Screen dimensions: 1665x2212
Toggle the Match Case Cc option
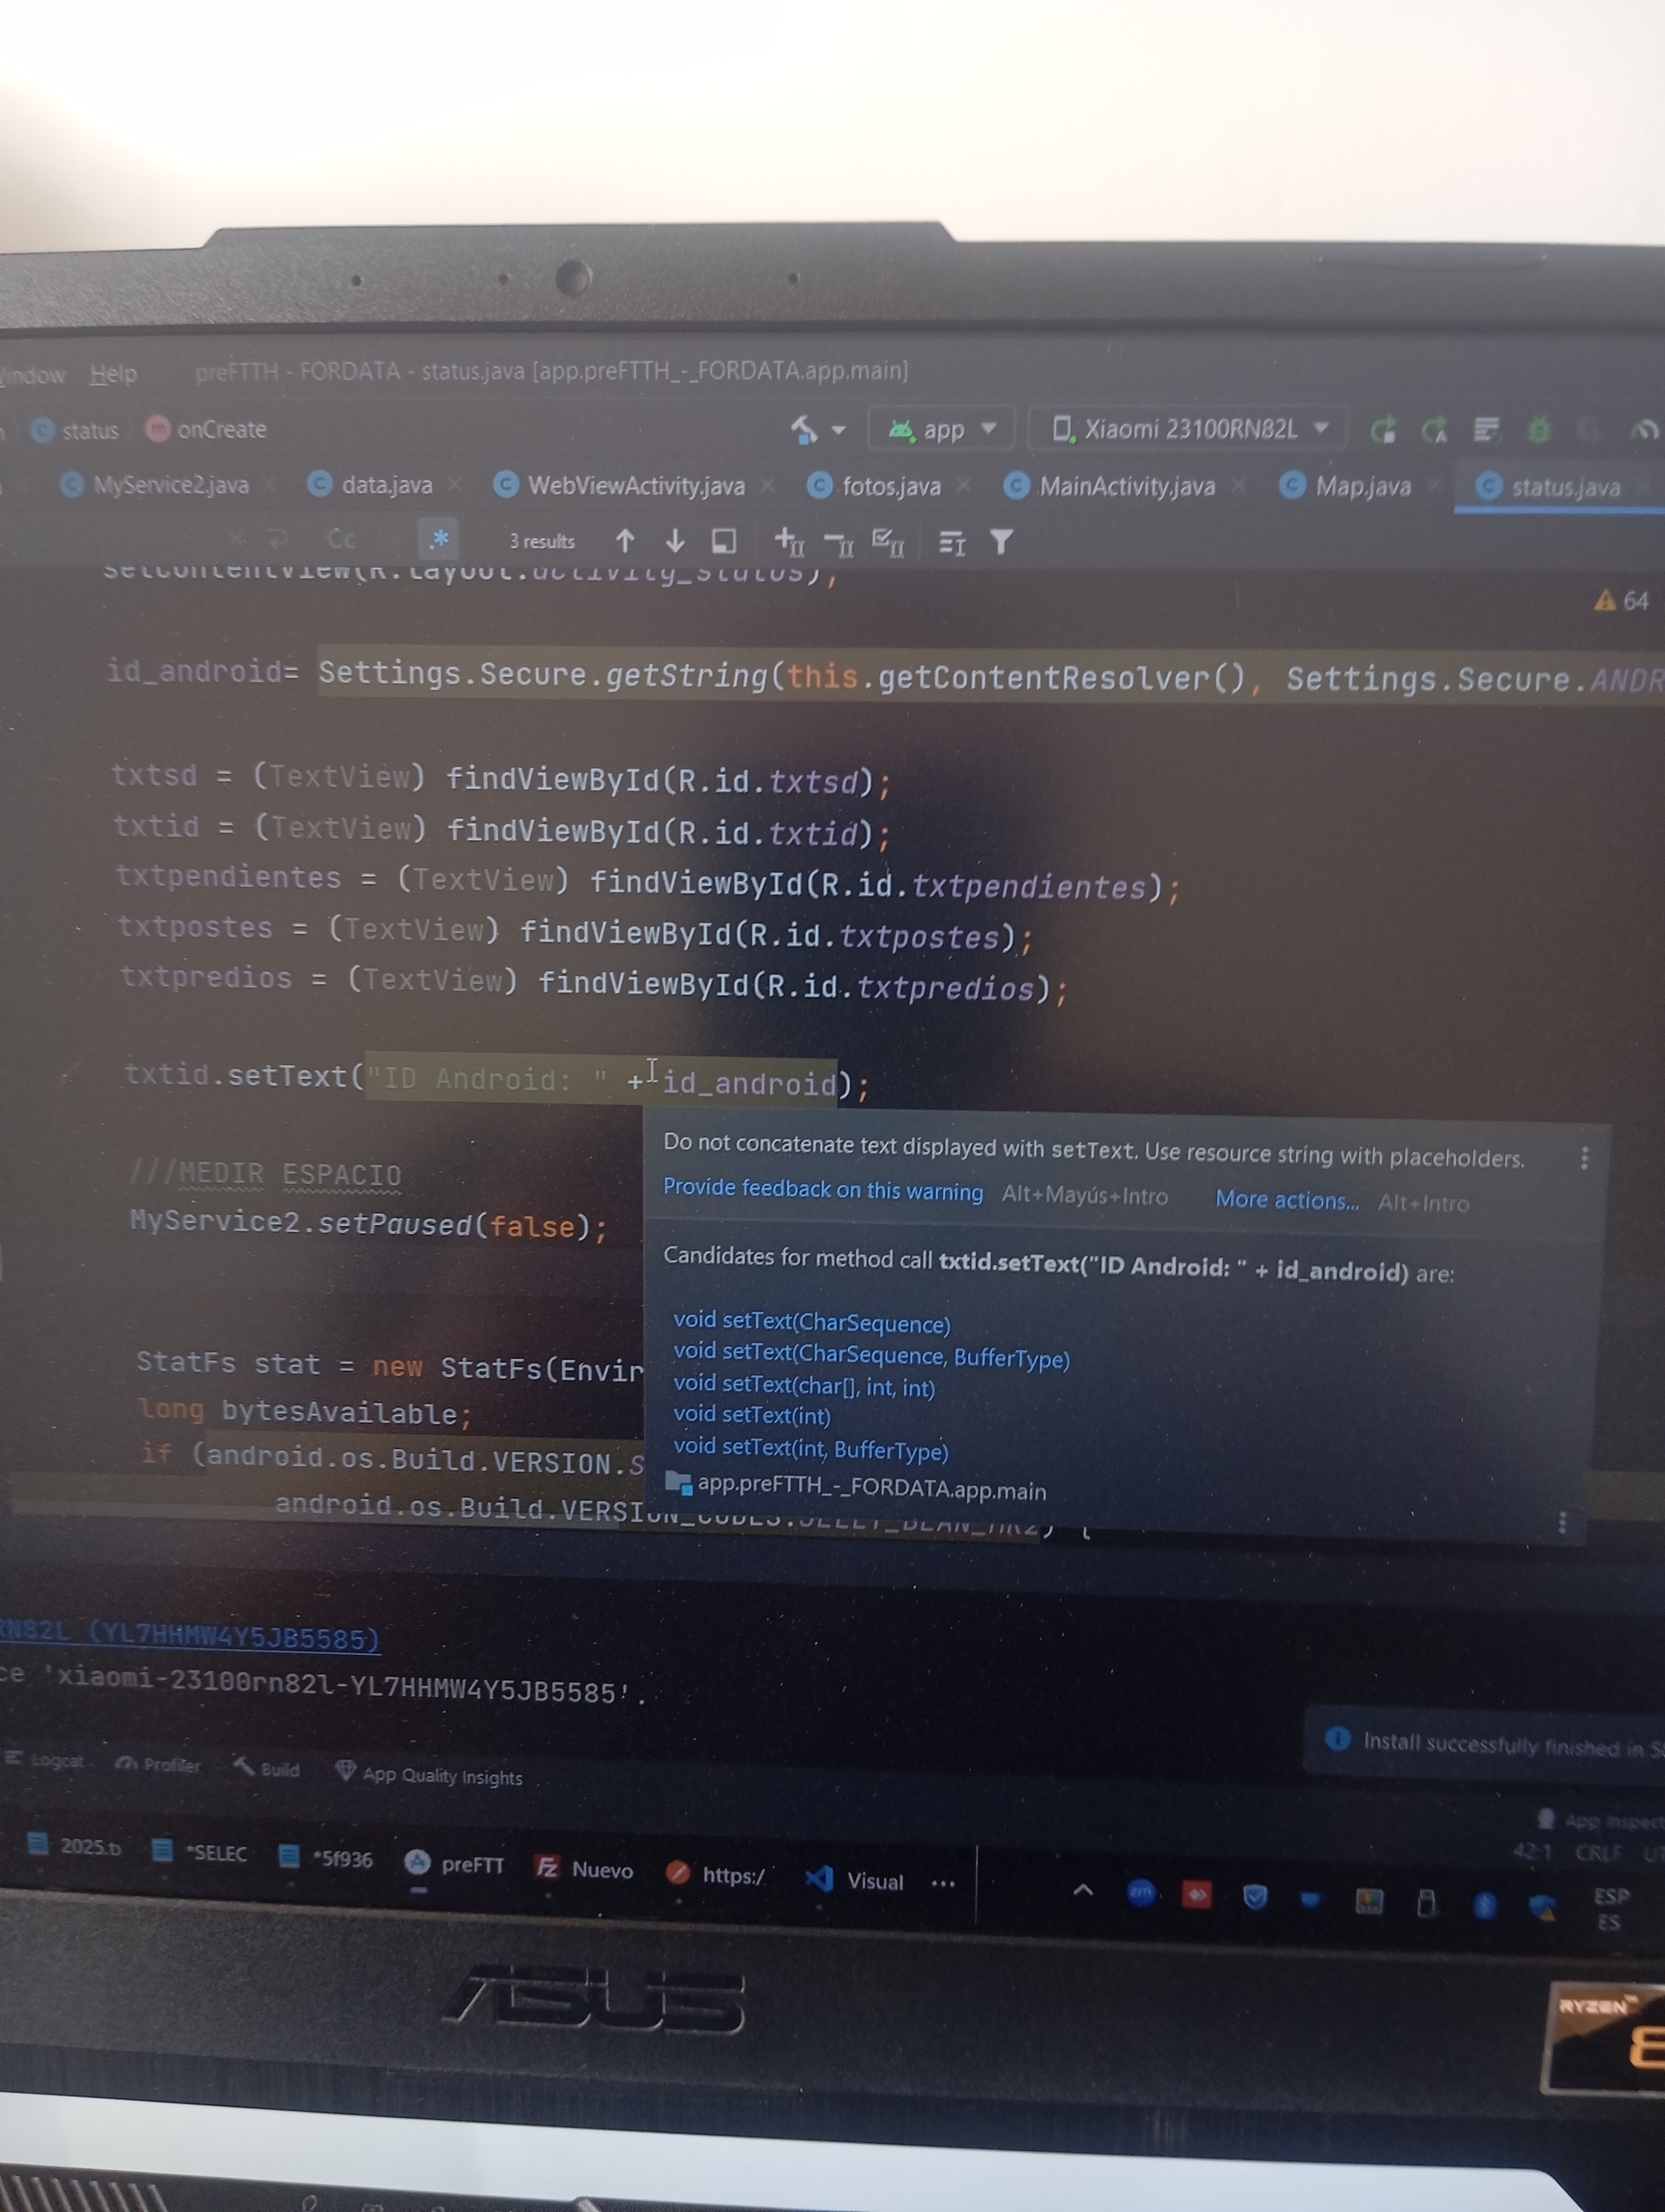coord(341,539)
